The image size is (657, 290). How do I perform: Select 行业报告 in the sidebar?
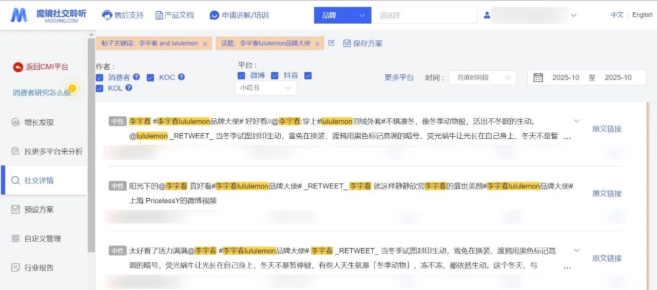pos(39,267)
